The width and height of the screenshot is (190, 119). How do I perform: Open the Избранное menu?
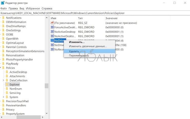(33, 8)
